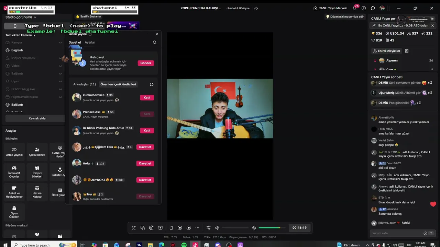Open the İzleyici Dilekleri tool
The width and height of the screenshot is (440, 247).
37,172
